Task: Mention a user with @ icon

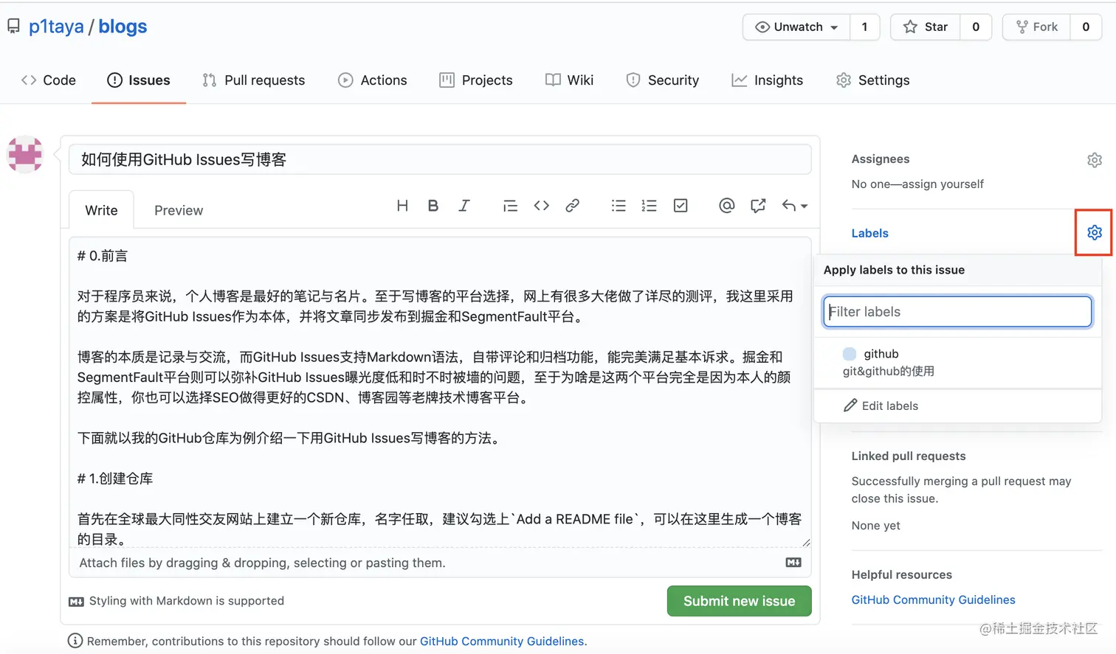Action: (727, 206)
